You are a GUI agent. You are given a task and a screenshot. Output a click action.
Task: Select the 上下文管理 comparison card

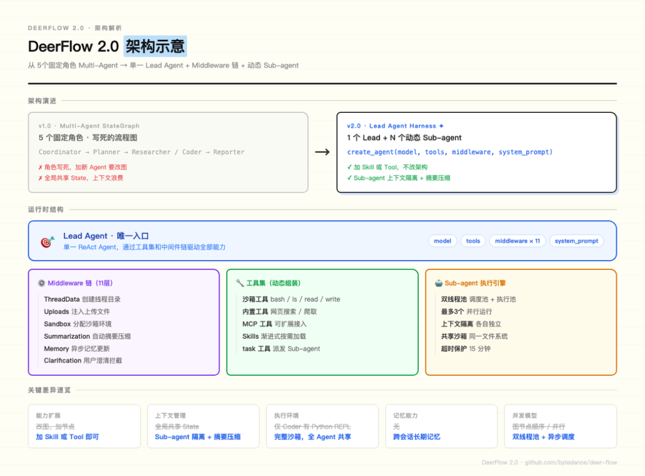[x=203, y=426]
